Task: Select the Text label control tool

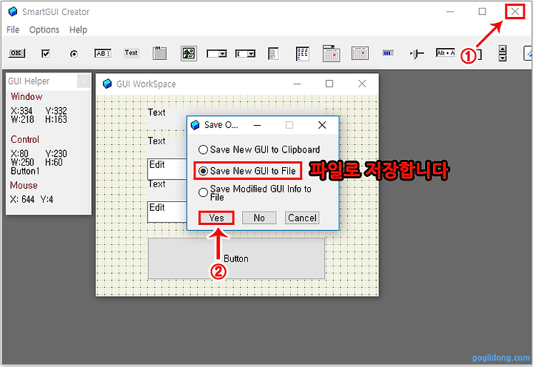Action: point(131,53)
